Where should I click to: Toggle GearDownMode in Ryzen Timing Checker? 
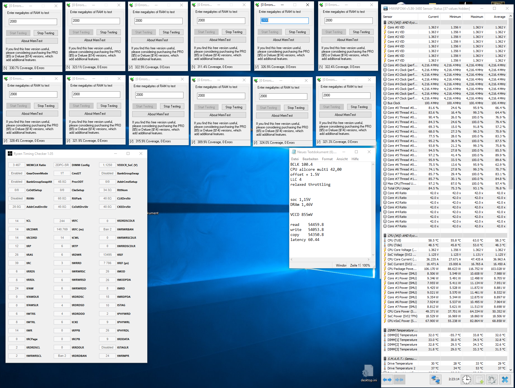[16, 173]
